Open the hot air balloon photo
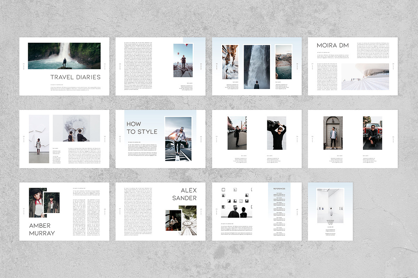 183,60
